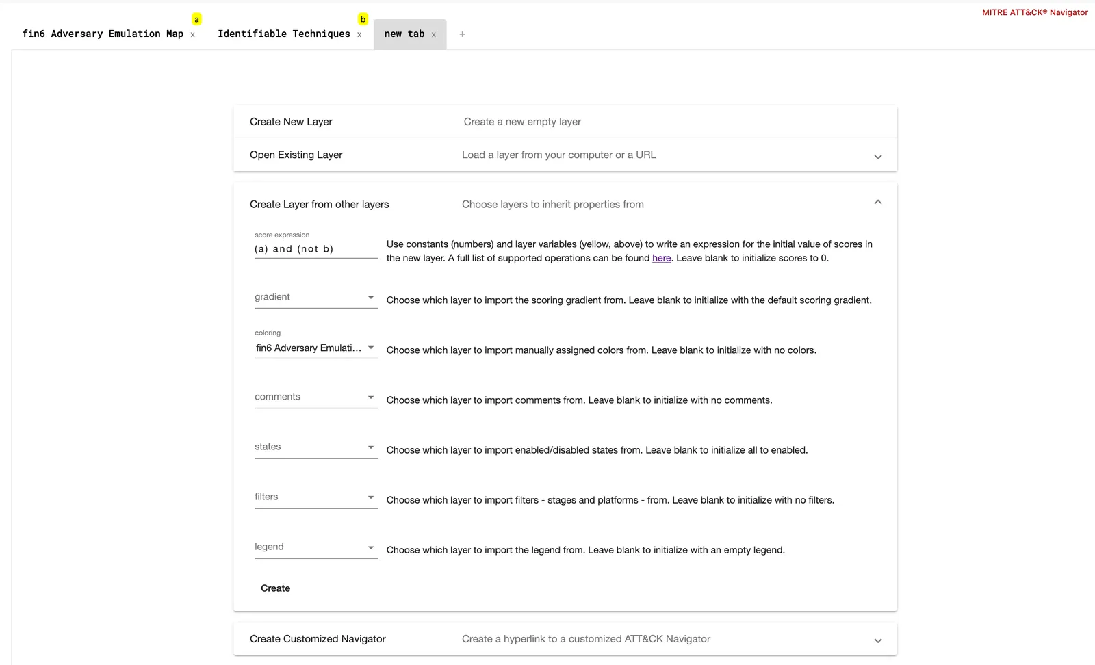Click the yellow 'b' layer variable badge
Image resolution: width=1095 pixels, height=665 pixels.
[x=363, y=19]
